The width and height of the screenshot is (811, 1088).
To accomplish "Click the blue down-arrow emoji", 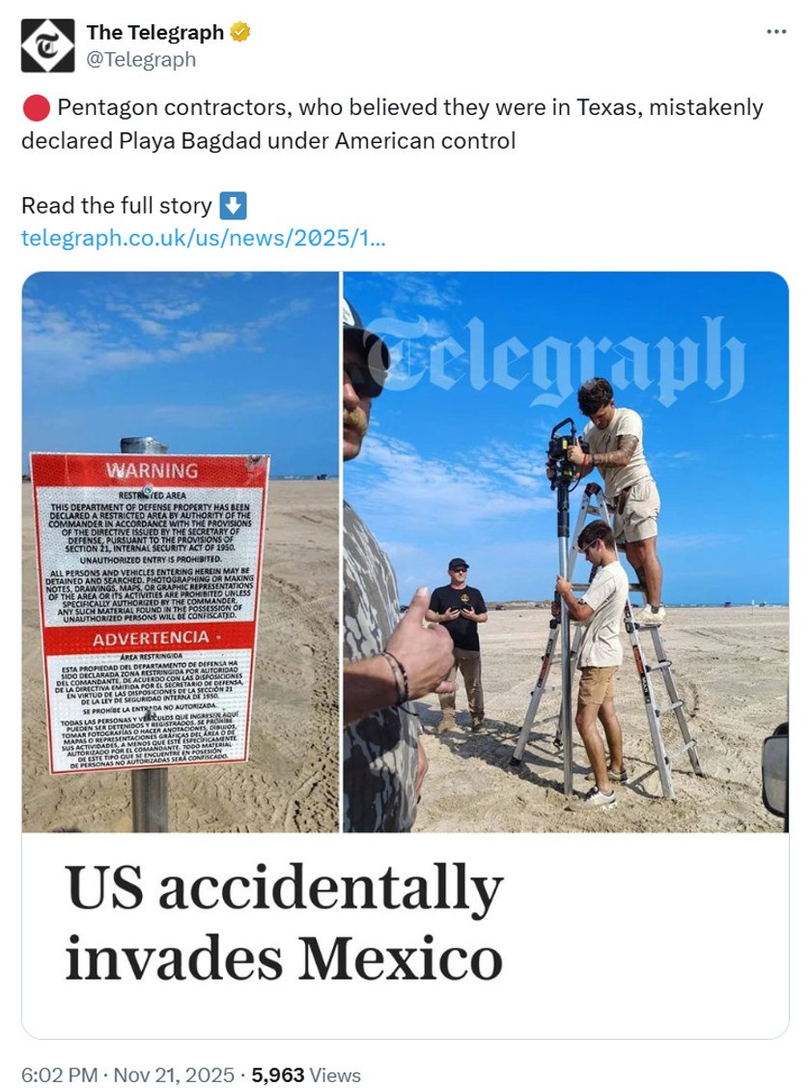I will (x=233, y=206).
